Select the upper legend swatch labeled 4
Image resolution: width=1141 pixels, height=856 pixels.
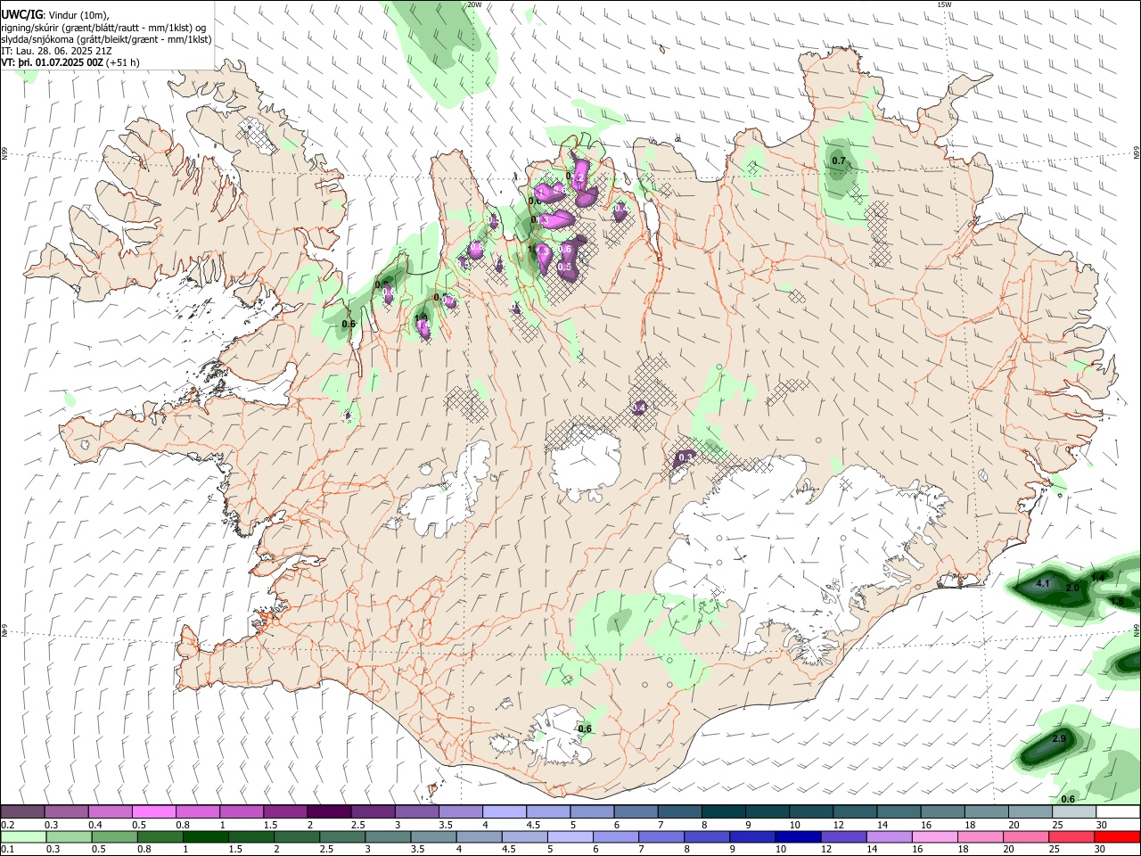pos(503,811)
